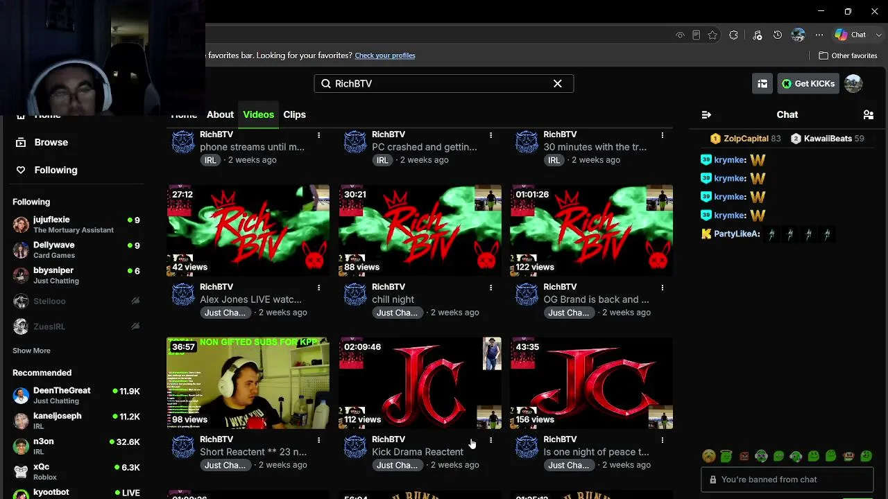Click the xQc avatar in Recommended

(x=21, y=472)
